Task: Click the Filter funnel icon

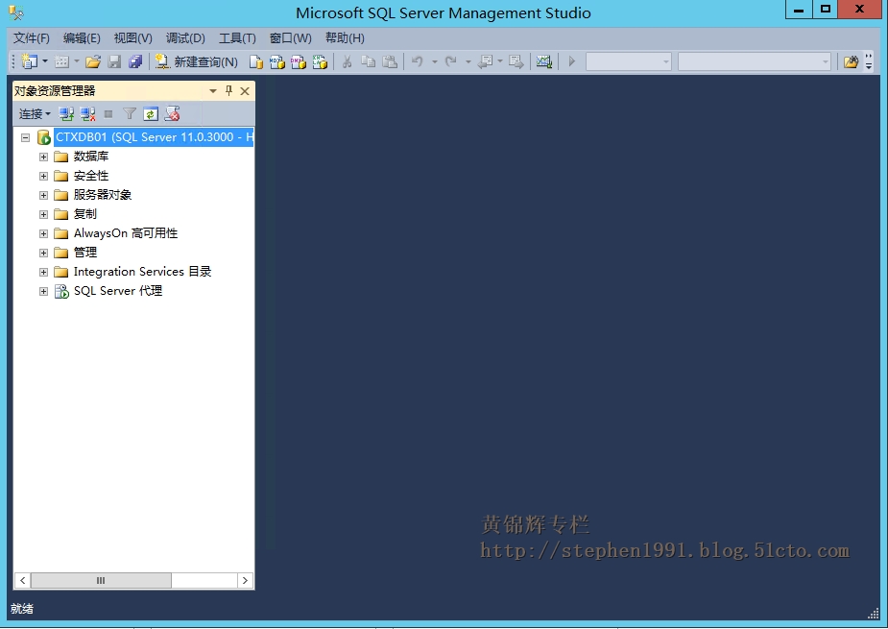Action: (x=130, y=114)
